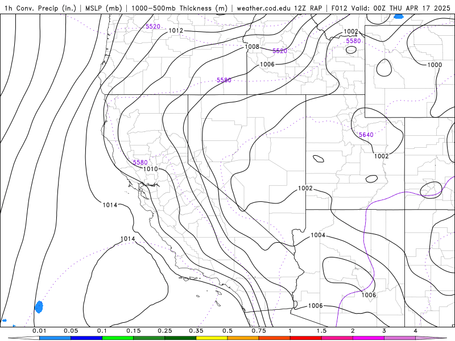
Task: Pick the light blue 0.01–0.05 legend swatch
Action: click(x=55, y=338)
